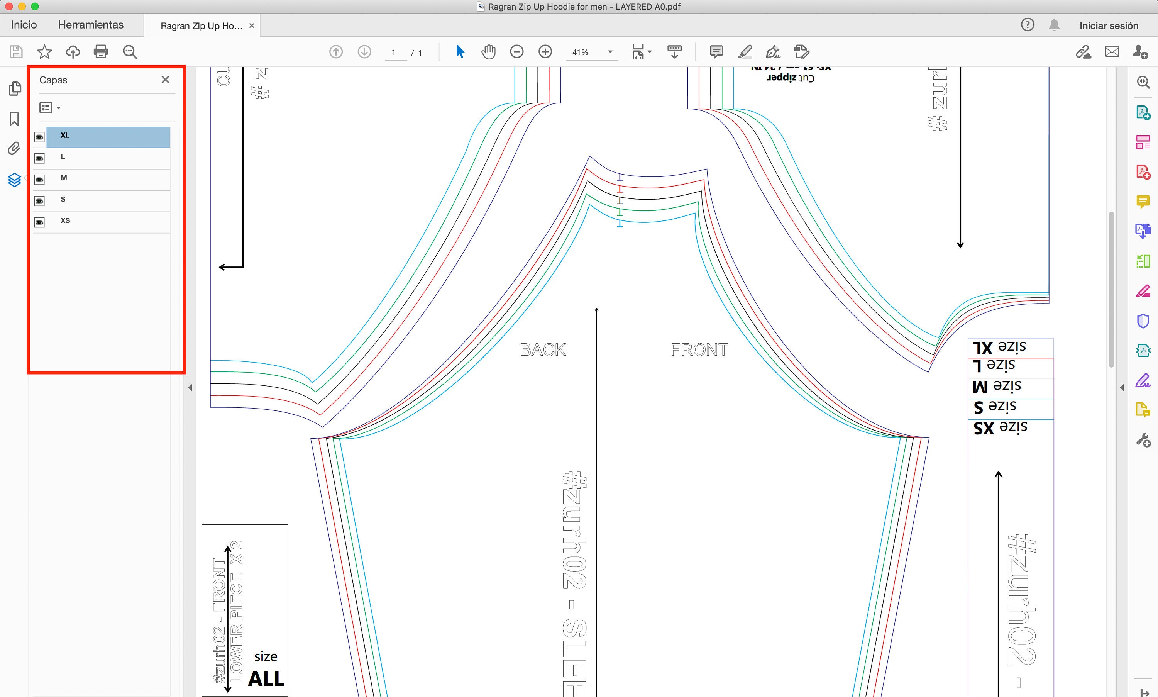This screenshot has height=697, width=1158.
Task: Toggle visibility of the M layer
Action: pyautogui.click(x=39, y=180)
